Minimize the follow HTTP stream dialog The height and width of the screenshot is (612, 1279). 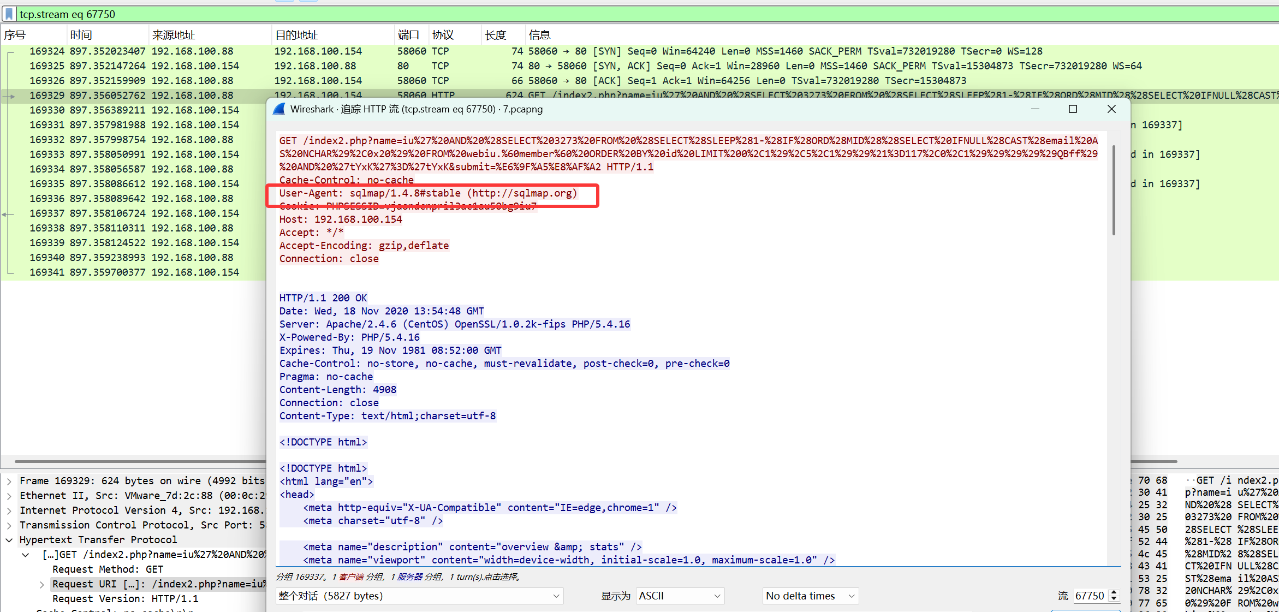pos(1035,109)
